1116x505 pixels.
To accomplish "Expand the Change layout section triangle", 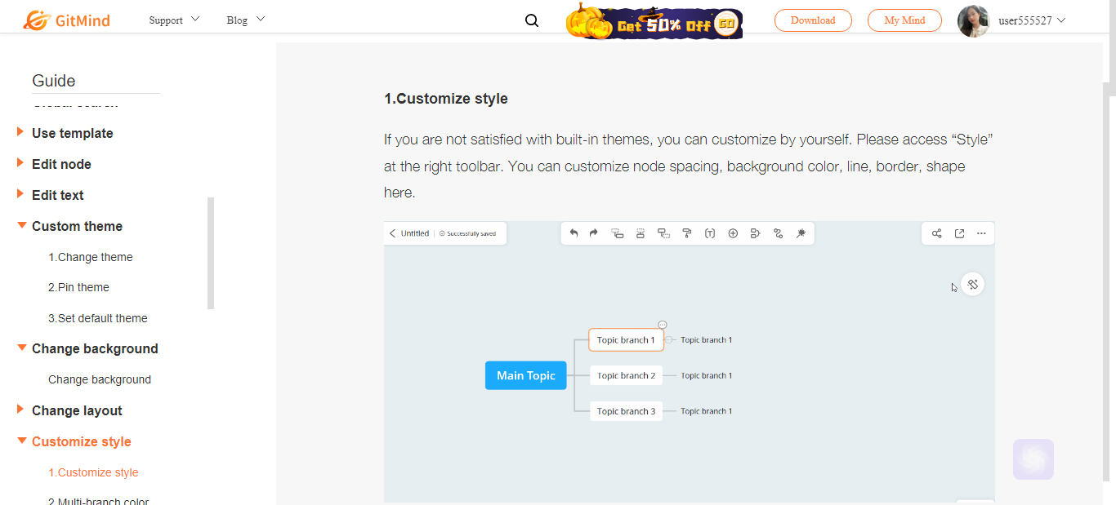I will click(21, 409).
